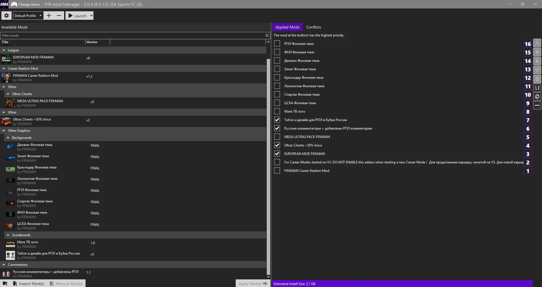
Task: Collapse the Ultras Chants subcategory
Action: pos(8,94)
